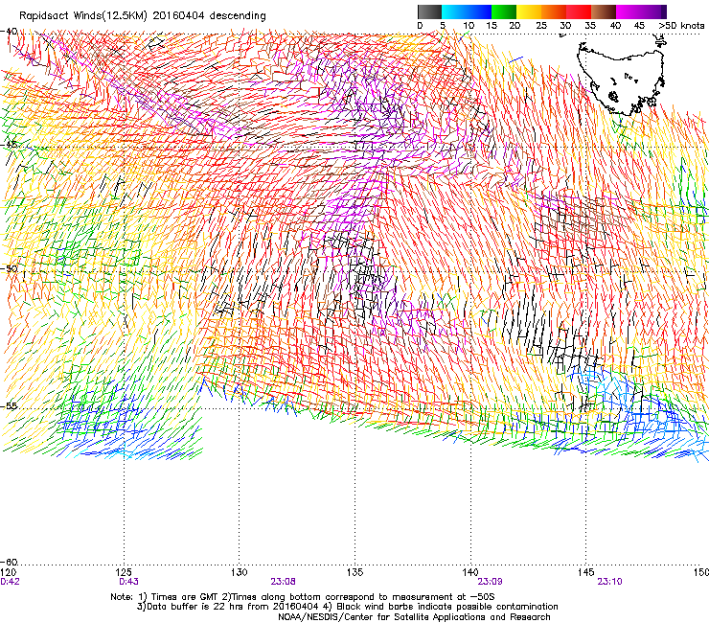Select the '-45' latitude label

[9, 145]
